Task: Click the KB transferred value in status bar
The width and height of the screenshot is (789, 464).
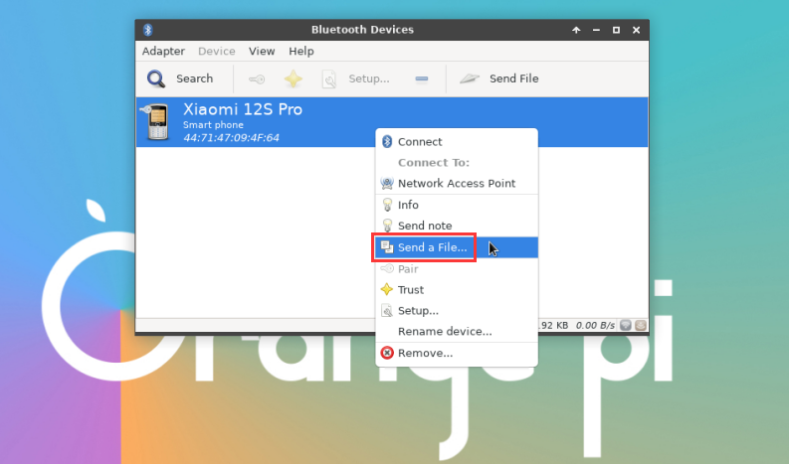Action: (553, 326)
